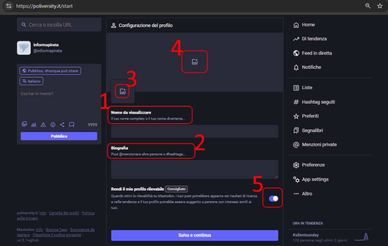388x246 pixels.
Task: Click the Salva e continua button
Action: point(194,235)
